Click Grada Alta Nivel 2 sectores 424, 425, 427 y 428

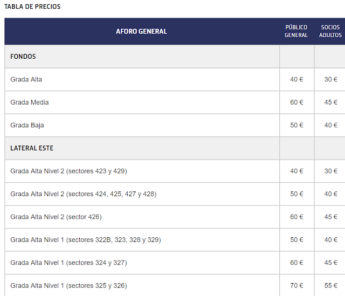tap(83, 194)
